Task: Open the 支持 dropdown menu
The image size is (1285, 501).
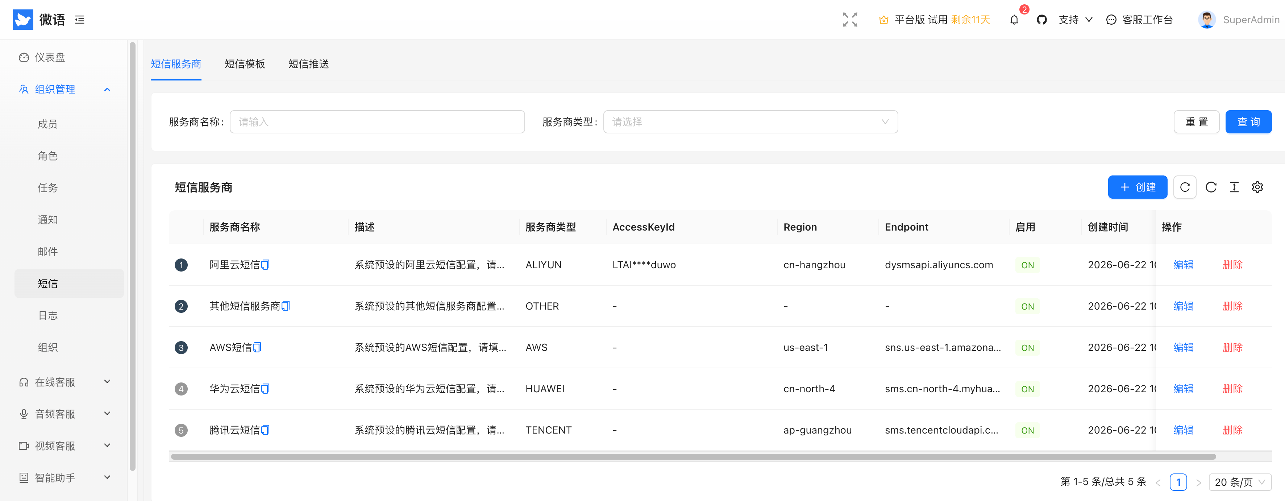Action: 1076,20
